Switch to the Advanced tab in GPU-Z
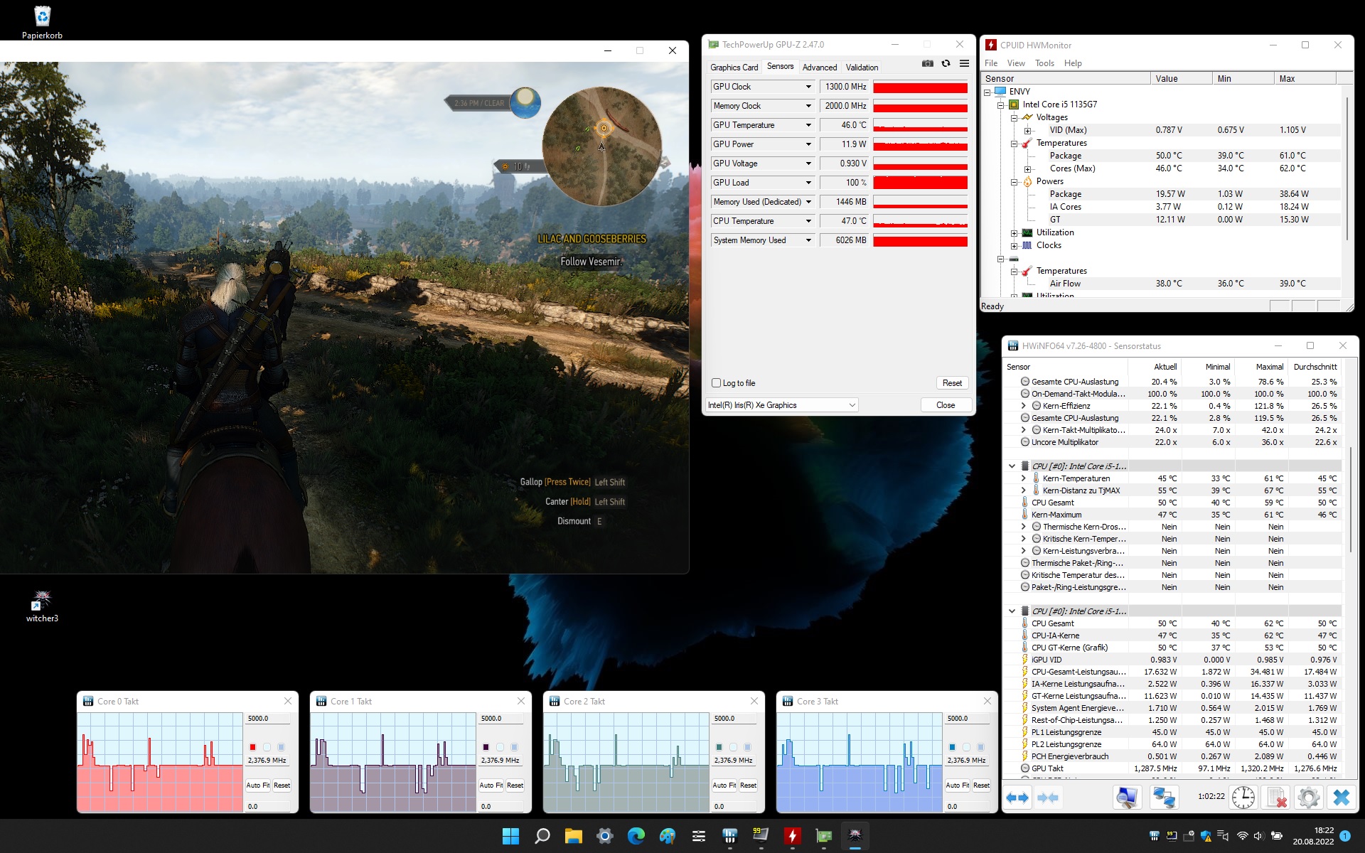 click(819, 68)
